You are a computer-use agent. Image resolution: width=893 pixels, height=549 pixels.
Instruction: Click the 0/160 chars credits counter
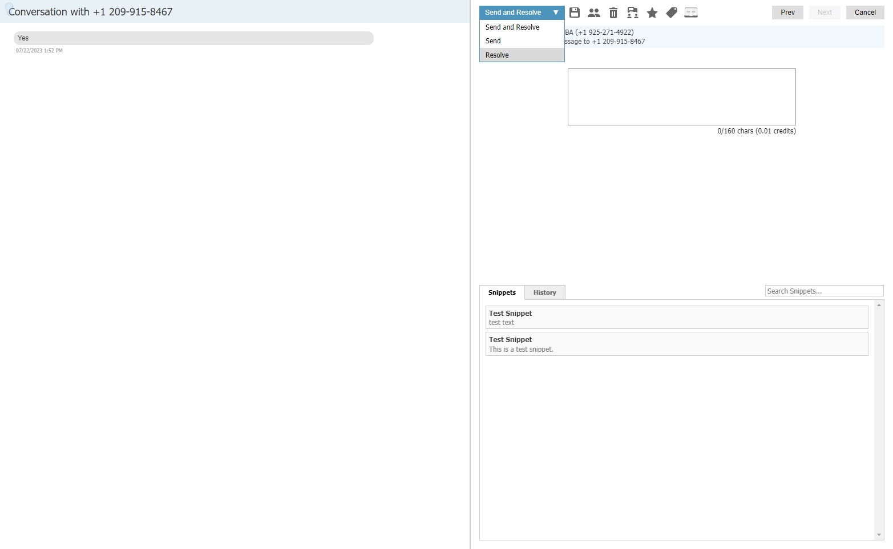click(x=757, y=131)
